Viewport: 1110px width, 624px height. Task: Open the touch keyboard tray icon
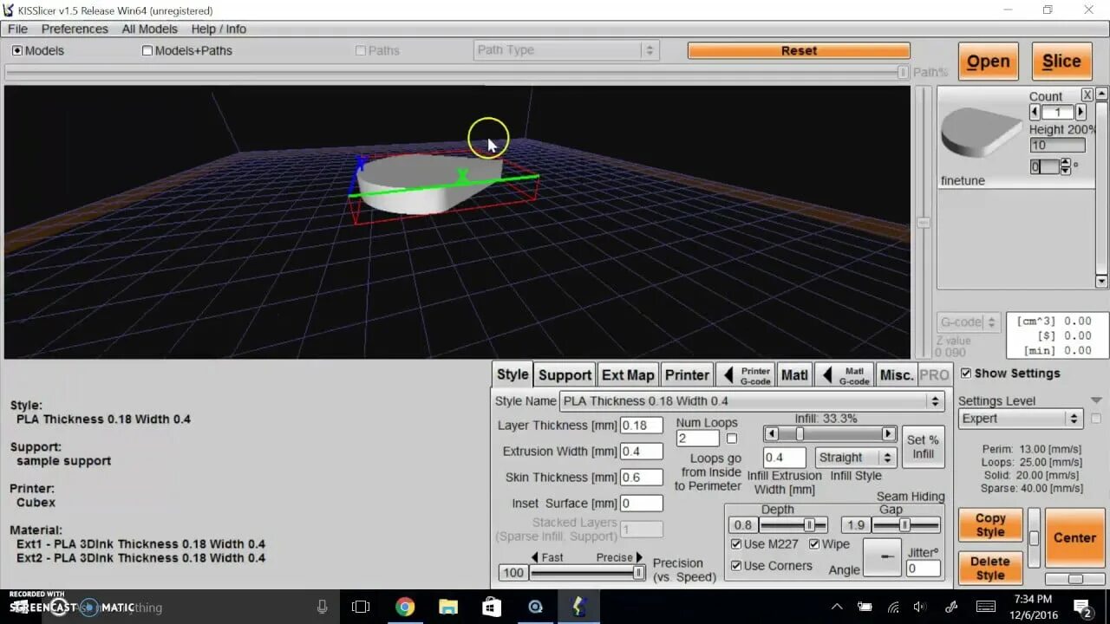click(x=986, y=607)
